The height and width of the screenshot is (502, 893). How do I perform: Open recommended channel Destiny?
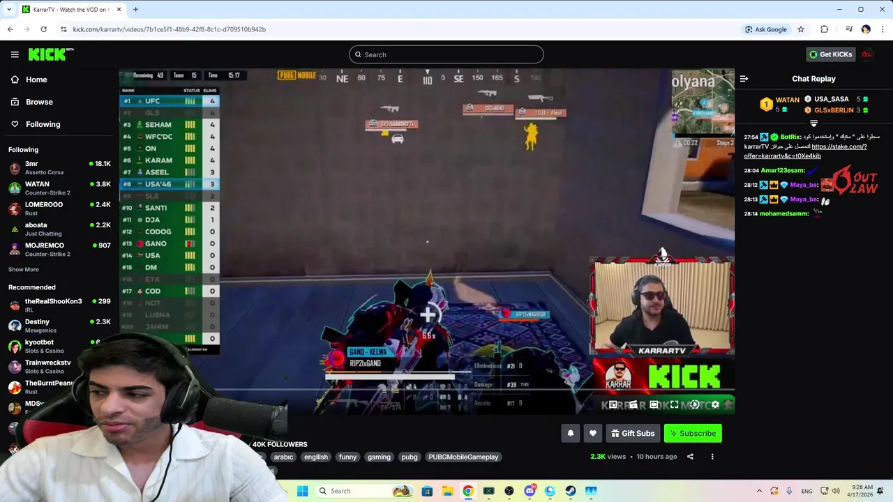(x=59, y=326)
